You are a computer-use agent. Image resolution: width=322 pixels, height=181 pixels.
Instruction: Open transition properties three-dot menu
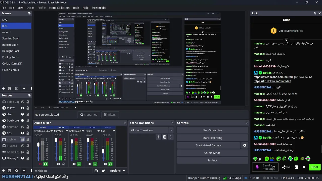(171, 137)
